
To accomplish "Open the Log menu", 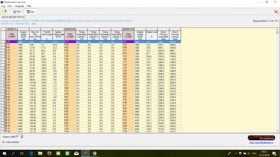I will (x=3, y=6).
